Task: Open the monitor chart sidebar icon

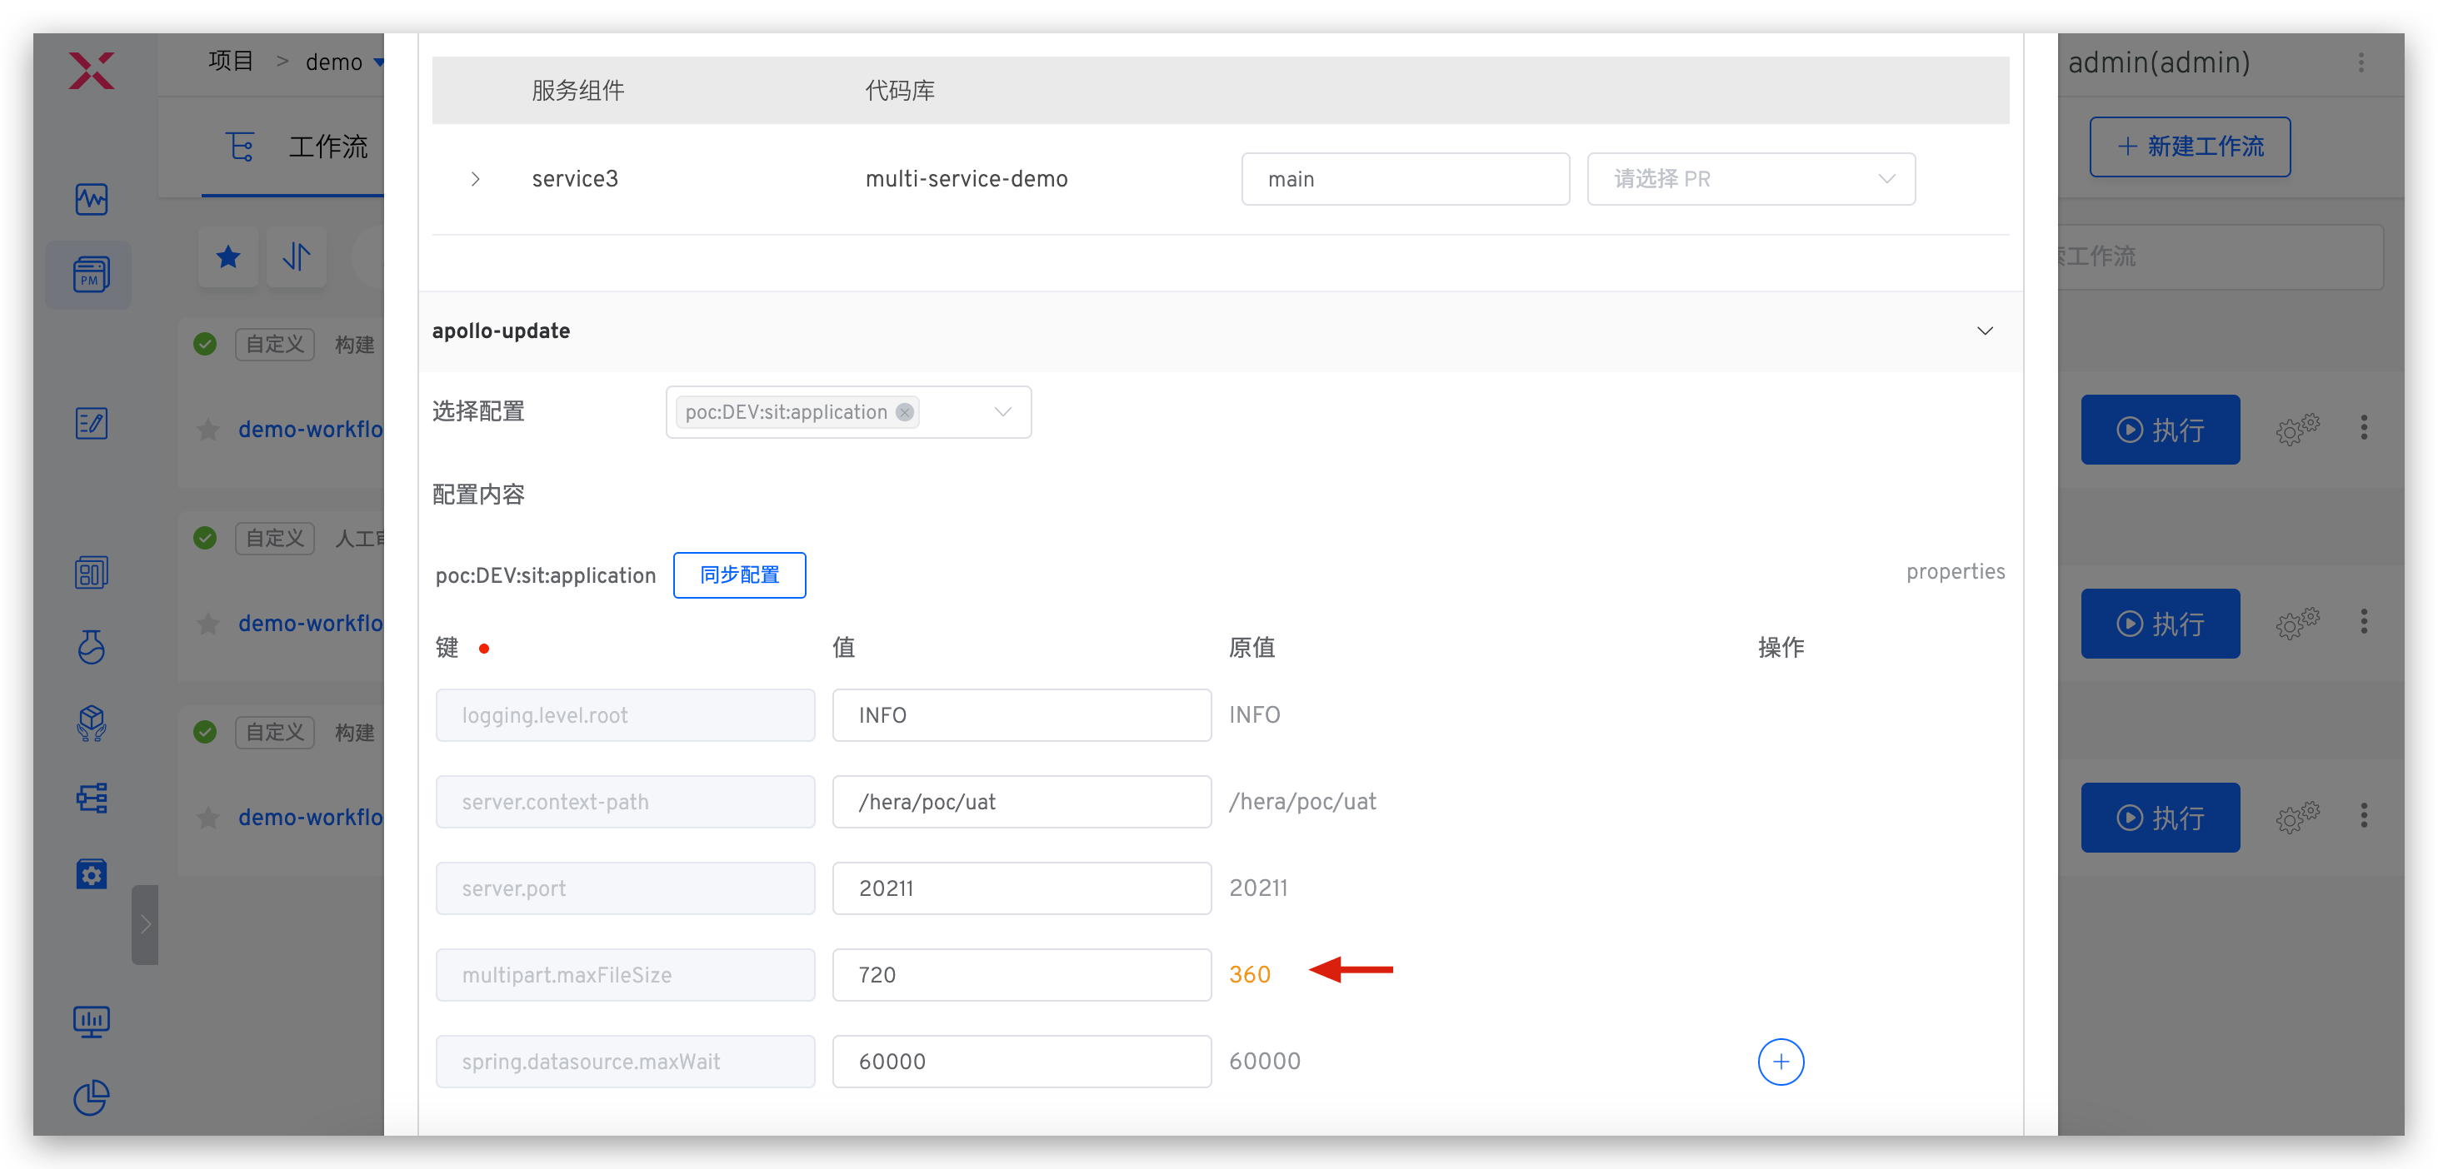Action: click(91, 1022)
